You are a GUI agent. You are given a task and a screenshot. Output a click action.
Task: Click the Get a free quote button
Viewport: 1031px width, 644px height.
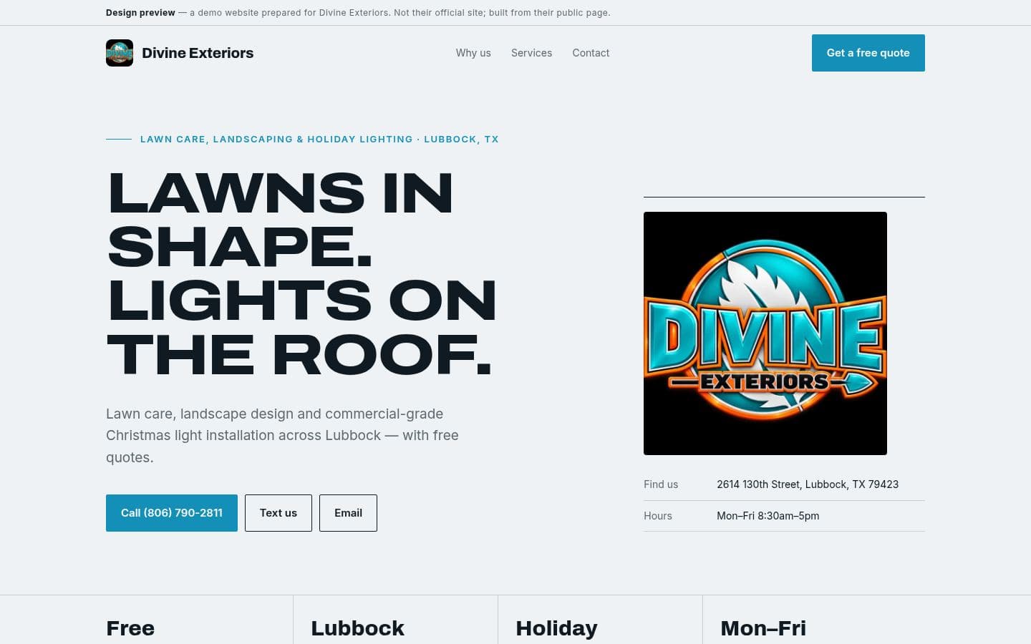(x=868, y=53)
